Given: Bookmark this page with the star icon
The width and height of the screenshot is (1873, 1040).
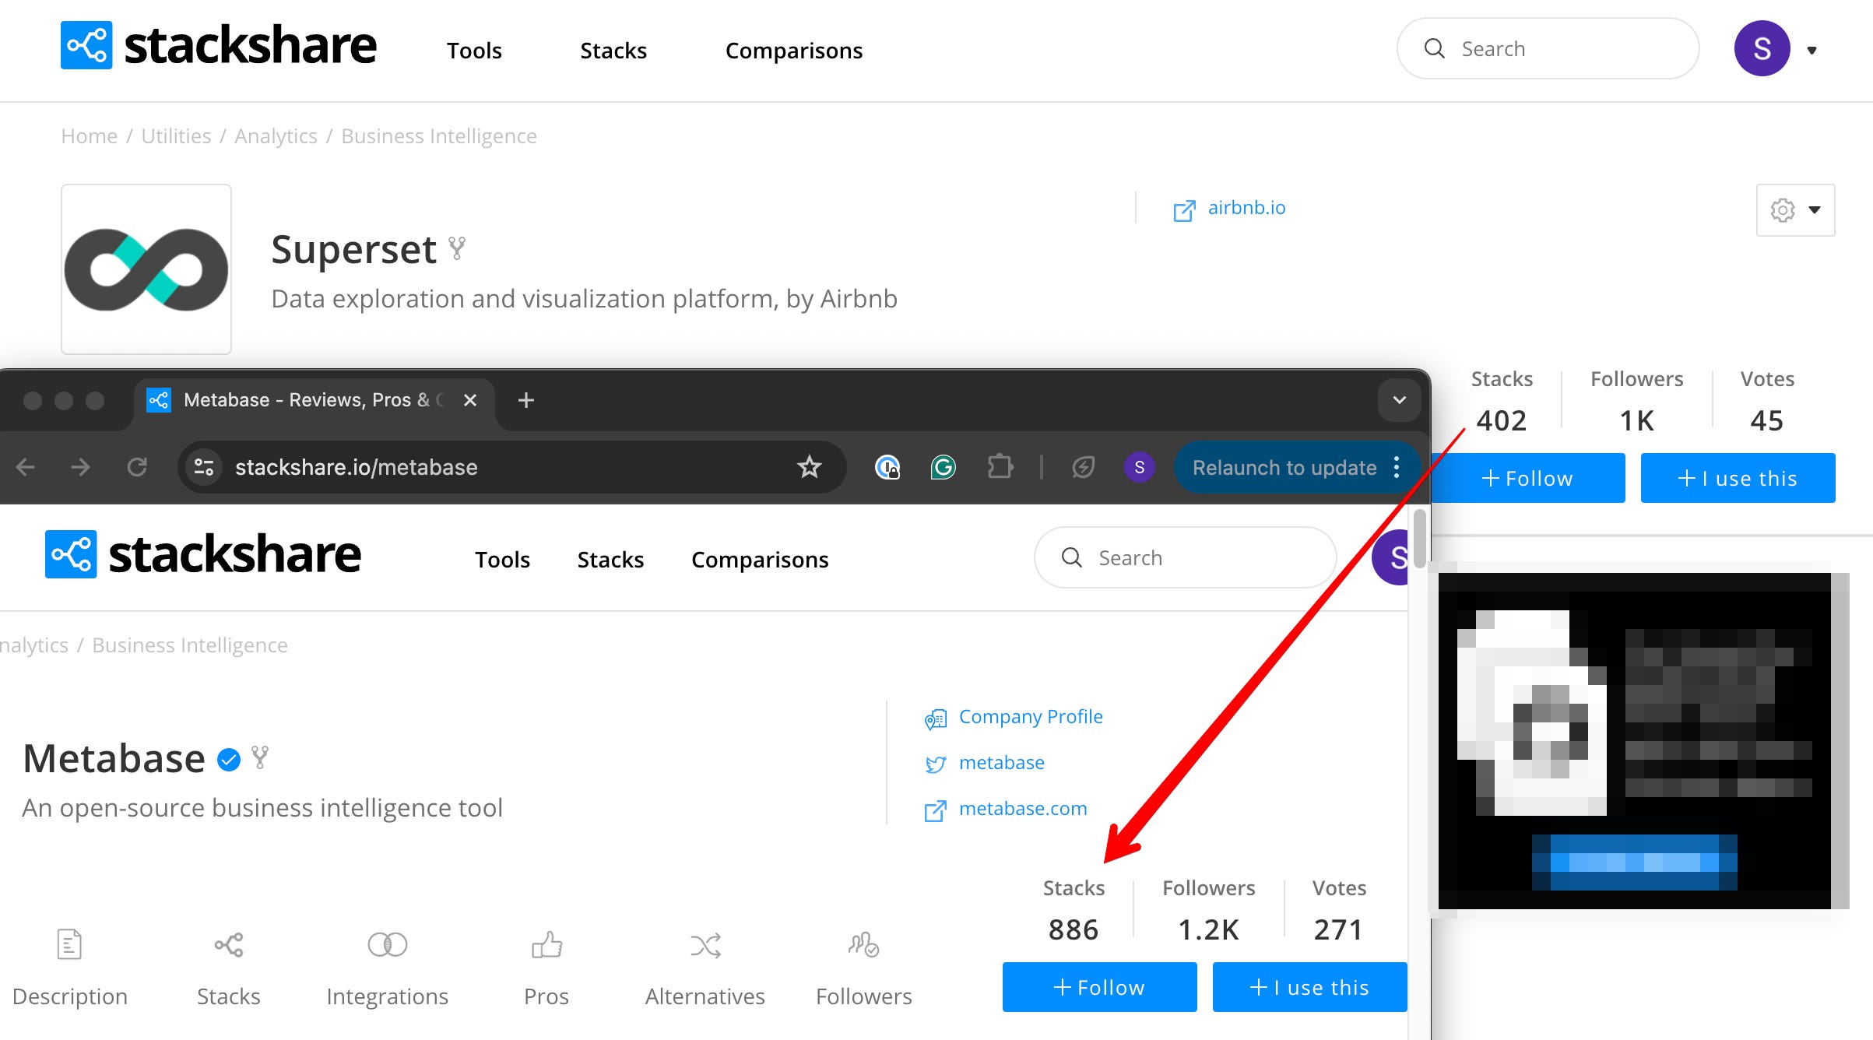Looking at the screenshot, I should (810, 467).
